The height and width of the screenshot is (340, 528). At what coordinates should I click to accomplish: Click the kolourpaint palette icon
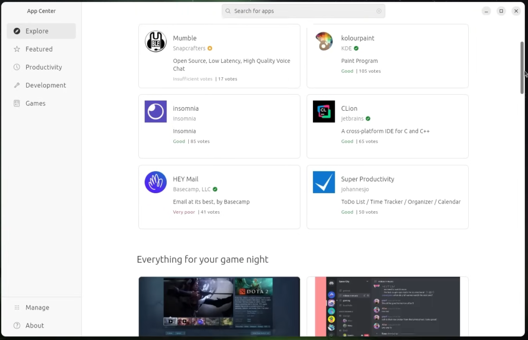(x=324, y=41)
